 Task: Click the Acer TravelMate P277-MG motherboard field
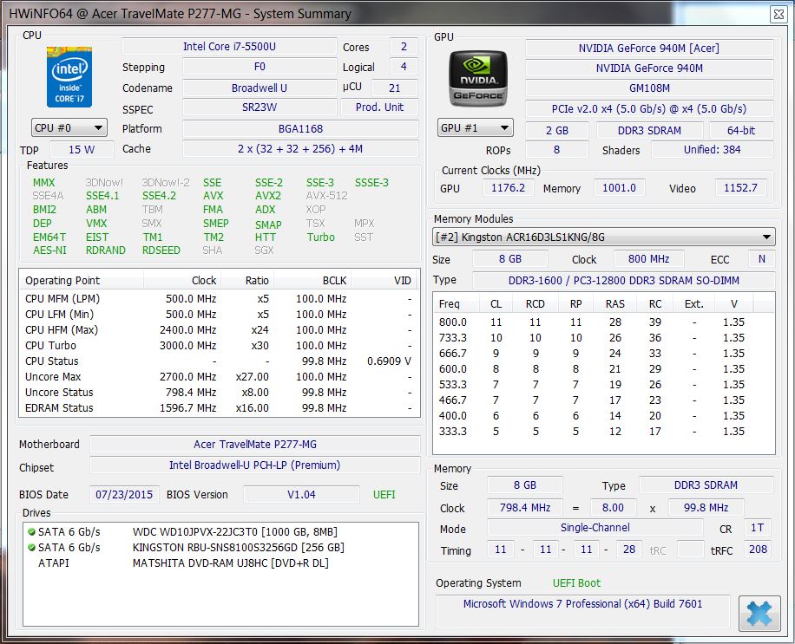point(254,445)
